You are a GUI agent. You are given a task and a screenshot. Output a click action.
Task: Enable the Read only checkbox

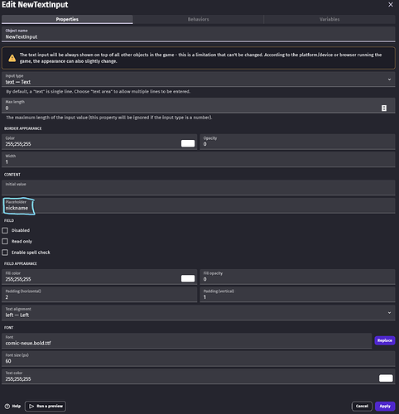click(x=5, y=242)
